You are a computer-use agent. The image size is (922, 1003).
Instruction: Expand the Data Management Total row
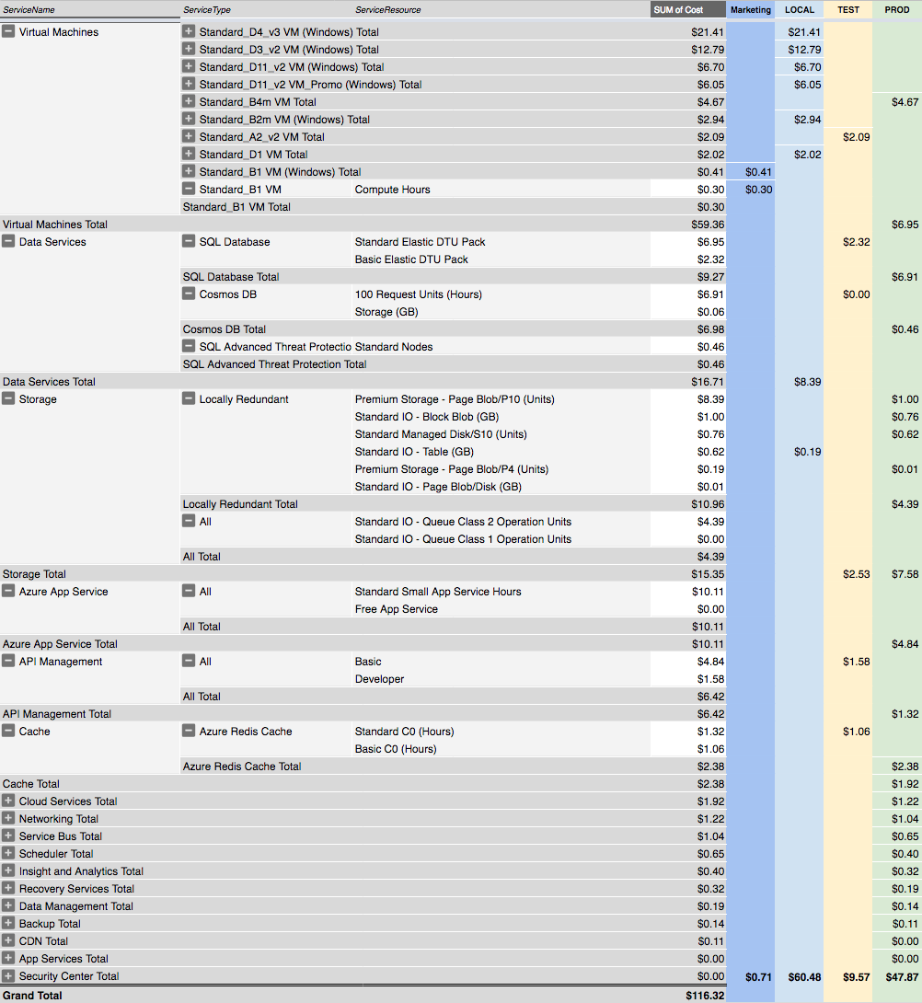click(x=8, y=905)
